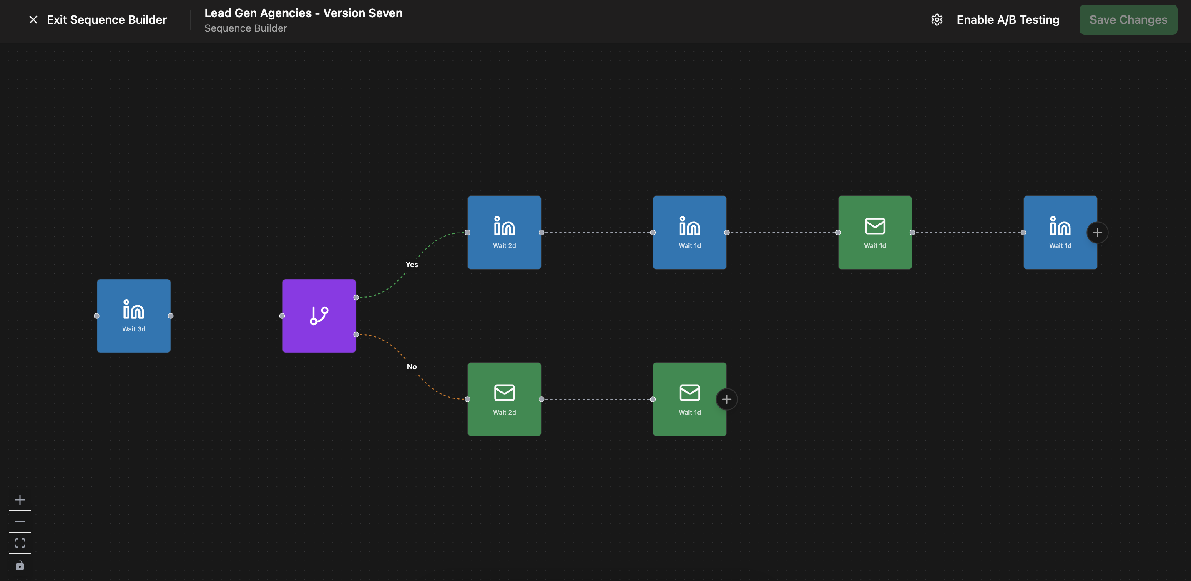
Task: Select the LinkedIn Wait 3d node
Action: pos(133,316)
